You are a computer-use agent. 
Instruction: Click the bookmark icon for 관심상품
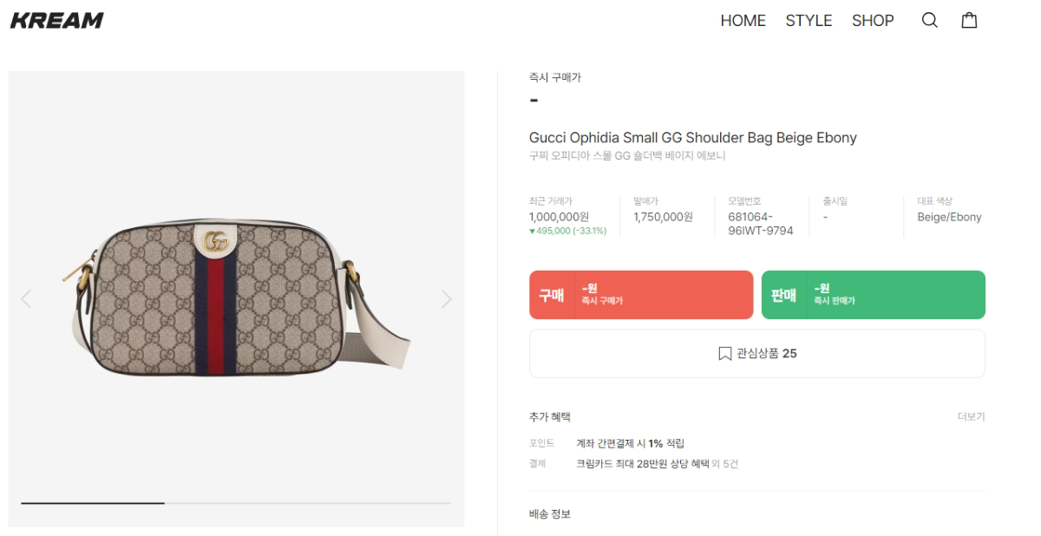(x=724, y=354)
